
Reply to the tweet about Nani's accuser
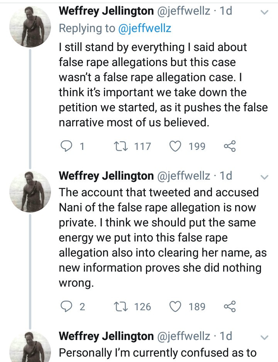pyautogui.click(x=67, y=307)
